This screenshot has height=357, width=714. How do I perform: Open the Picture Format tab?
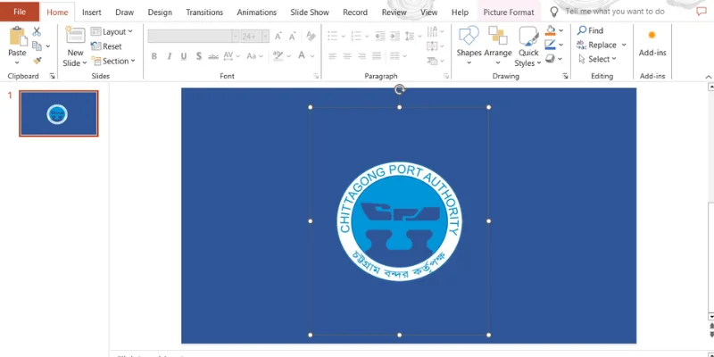[x=509, y=12]
